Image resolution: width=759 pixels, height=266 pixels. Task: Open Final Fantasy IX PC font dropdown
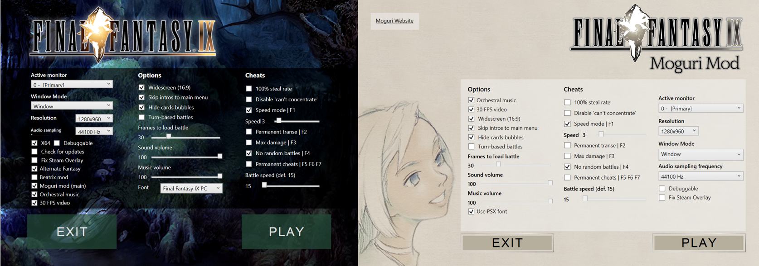coord(191,188)
